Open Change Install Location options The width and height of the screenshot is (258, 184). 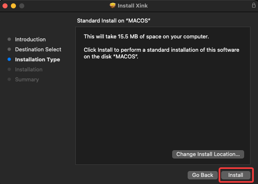pos(208,154)
